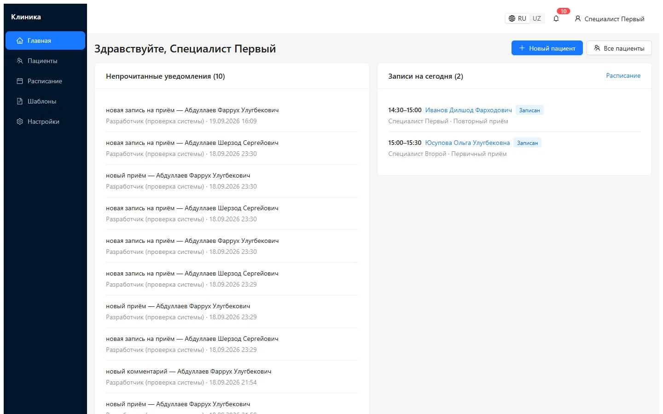This screenshot has height=414, width=663.
Task: Open the Все пациенты list button
Action: point(619,48)
